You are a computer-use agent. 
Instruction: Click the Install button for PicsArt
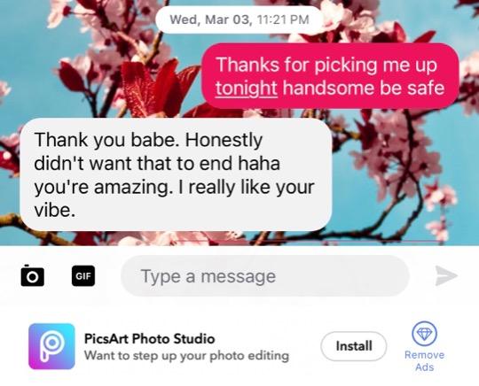pos(354,346)
